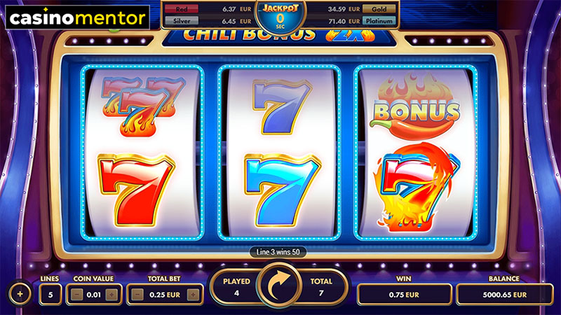Click the triple flaming sevens symbol
This screenshot has height=315, width=561.
pyautogui.click(x=143, y=106)
